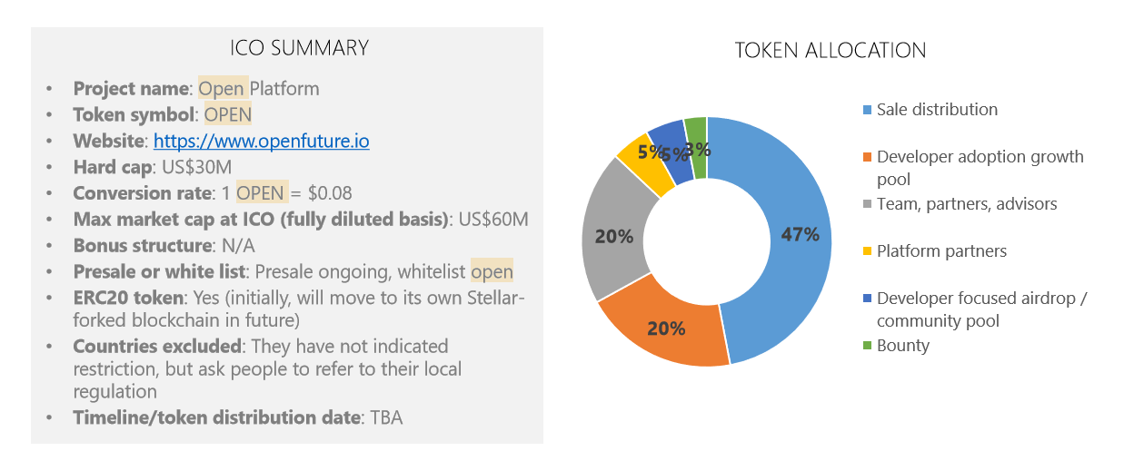Select the Platform partners legend label
This screenshot has width=1124, height=451.
pos(941,251)
